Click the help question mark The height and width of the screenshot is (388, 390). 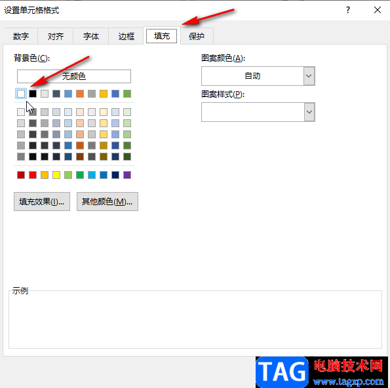click(348, 10)
